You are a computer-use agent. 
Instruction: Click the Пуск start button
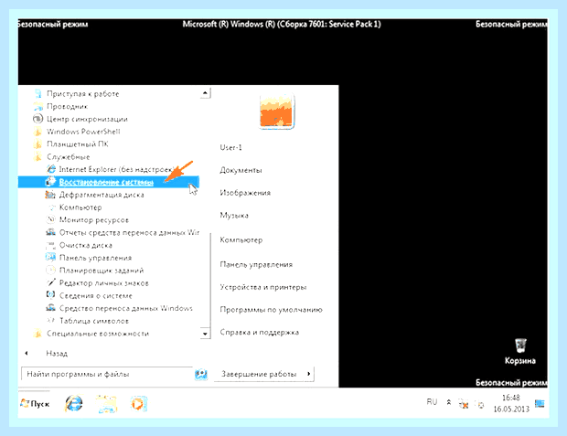click(x=35, y=403)
